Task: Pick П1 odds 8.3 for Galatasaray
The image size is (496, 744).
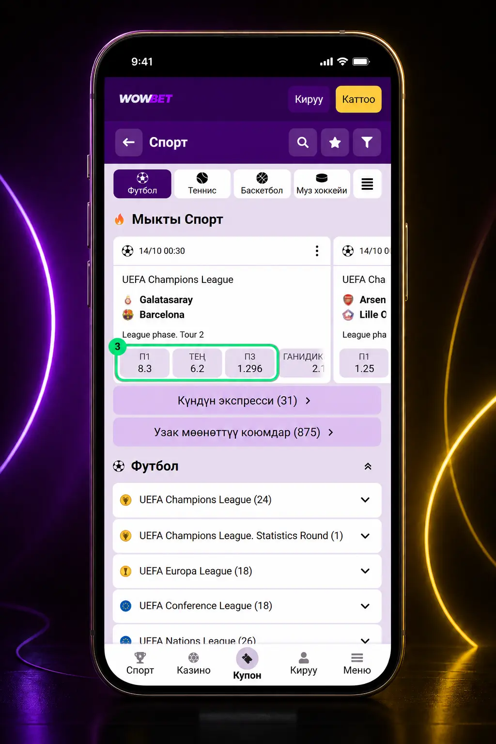Action: [145, 363]
